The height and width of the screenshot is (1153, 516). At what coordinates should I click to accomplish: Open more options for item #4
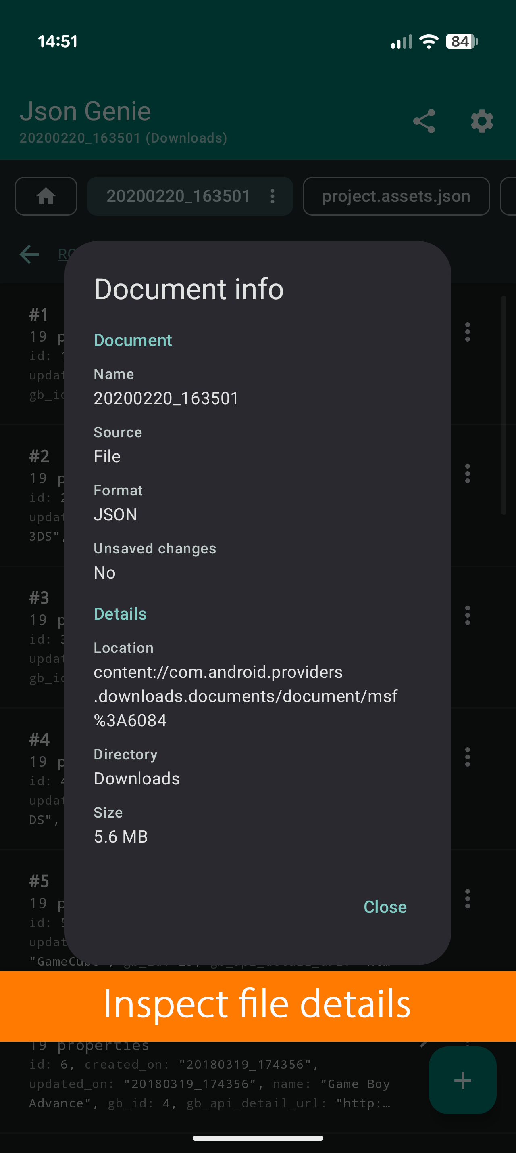point(467,757)
